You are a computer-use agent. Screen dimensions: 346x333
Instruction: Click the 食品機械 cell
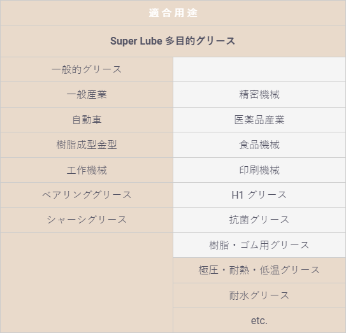[259, 145]
